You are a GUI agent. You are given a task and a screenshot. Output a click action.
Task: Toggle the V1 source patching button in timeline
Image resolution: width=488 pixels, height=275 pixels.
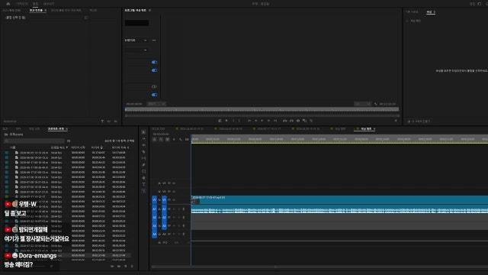coord(154,199)
